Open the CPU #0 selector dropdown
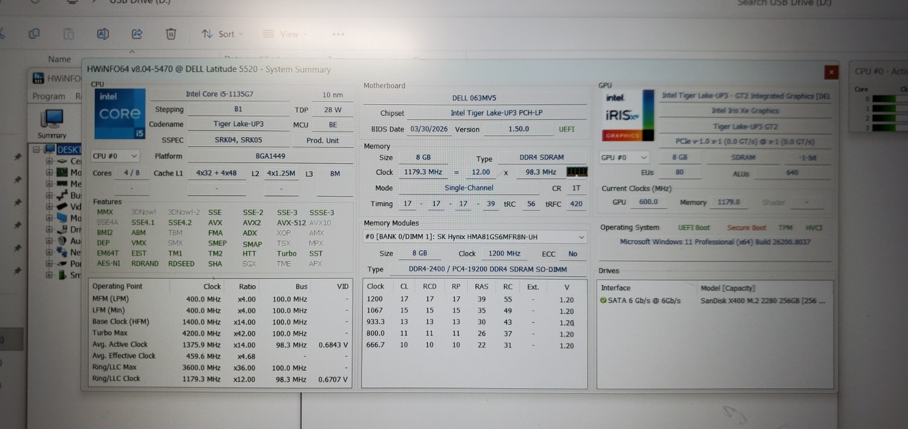 tap(115, 156)
